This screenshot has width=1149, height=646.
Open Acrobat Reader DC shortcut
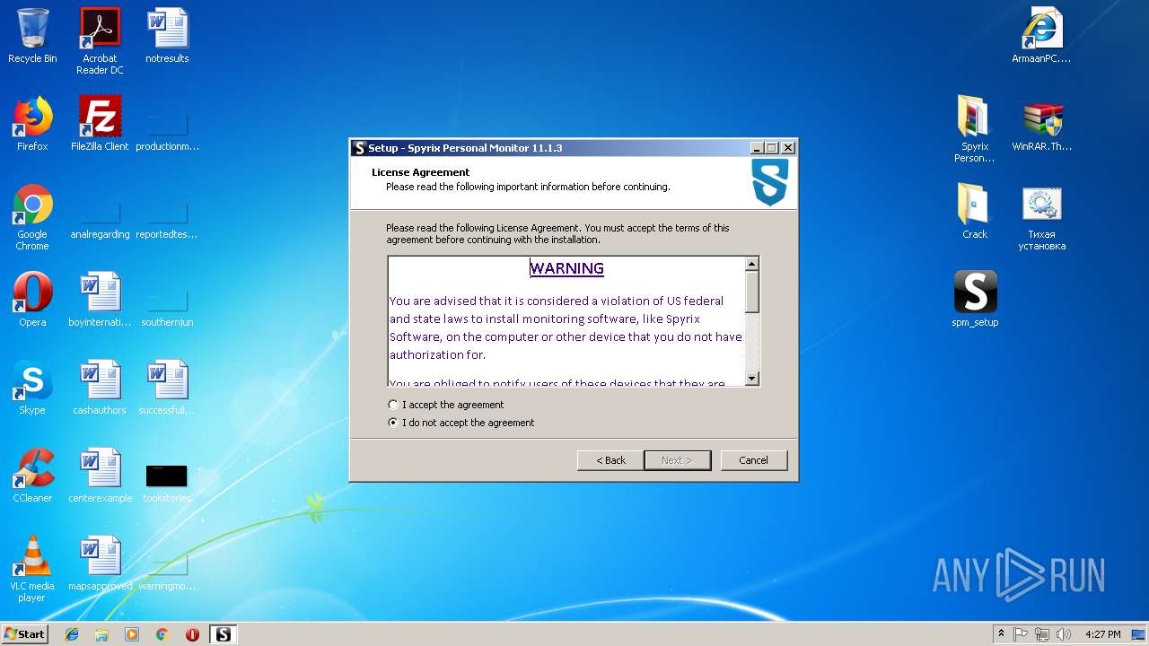point(100,41)
